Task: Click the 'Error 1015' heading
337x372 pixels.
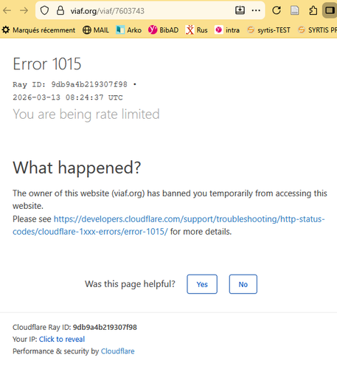Action: [47, 64]
